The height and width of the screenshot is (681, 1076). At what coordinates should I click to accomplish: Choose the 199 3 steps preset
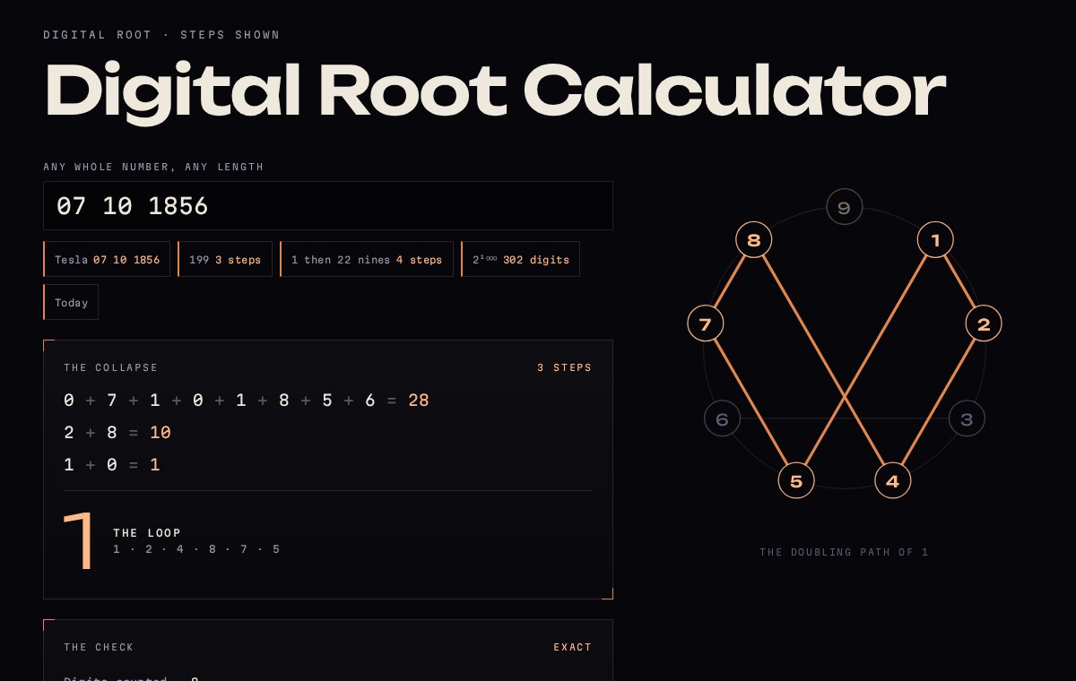(225, 259)
